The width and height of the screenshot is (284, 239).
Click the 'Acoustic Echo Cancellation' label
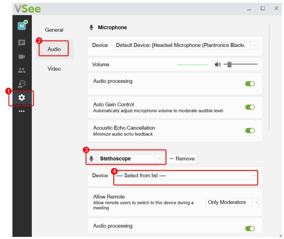[124, 128]
